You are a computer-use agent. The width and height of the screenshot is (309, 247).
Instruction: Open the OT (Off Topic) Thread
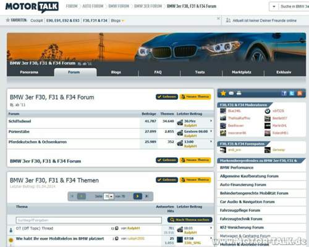[35, 229]
